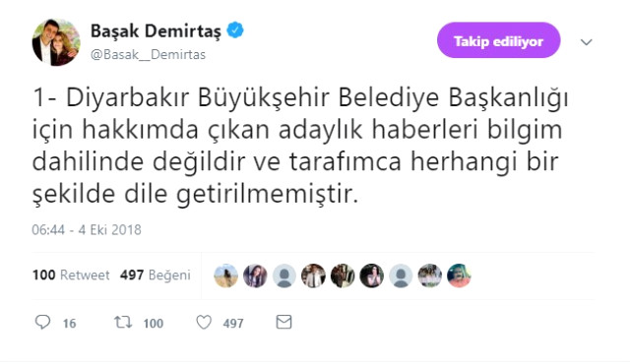The image size is (630, 364).
Task: Open the first default gray liker avatar
Action: coord(284,275)
